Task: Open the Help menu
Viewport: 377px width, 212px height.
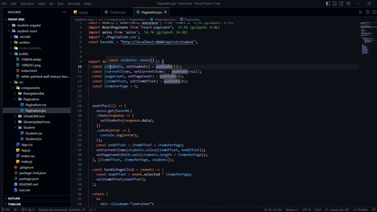Action: click(88, 4)
